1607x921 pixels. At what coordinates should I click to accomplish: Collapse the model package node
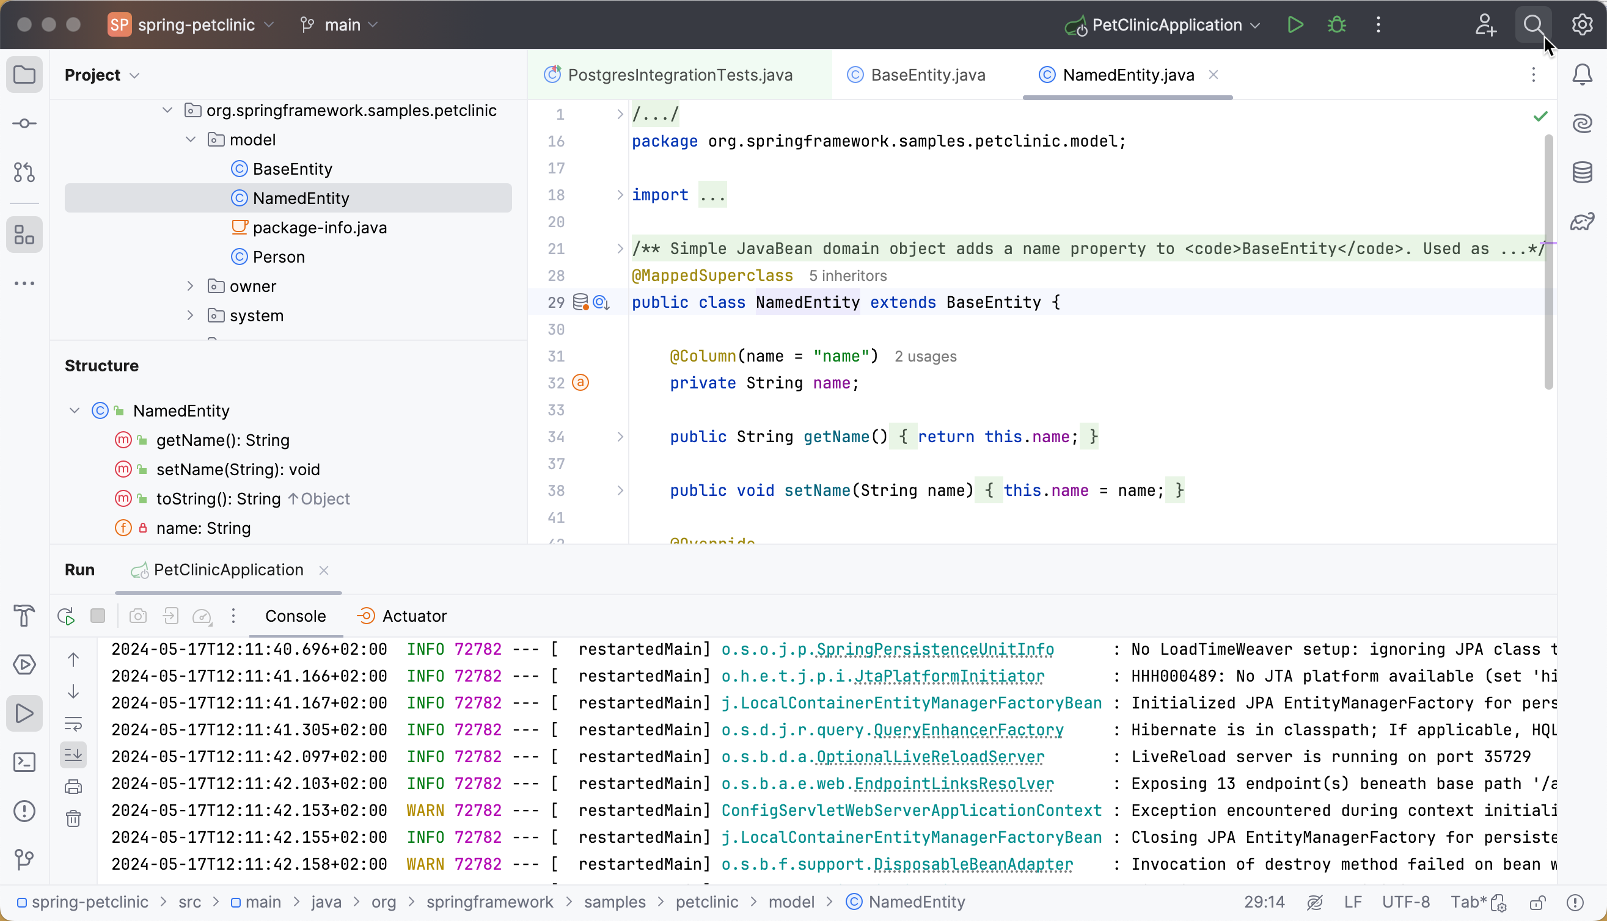190,139
